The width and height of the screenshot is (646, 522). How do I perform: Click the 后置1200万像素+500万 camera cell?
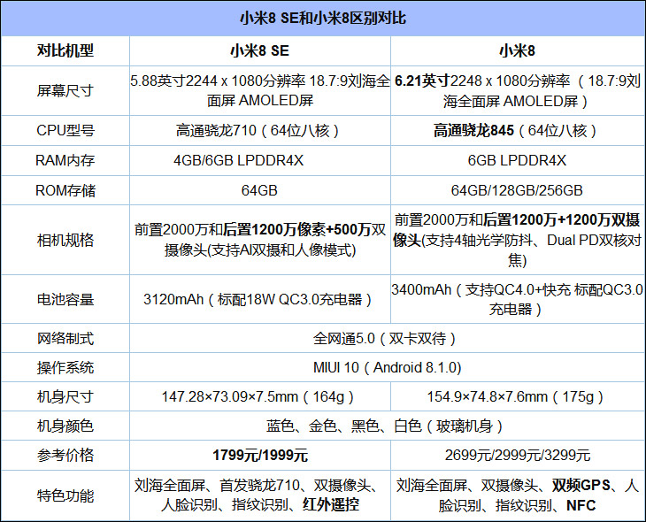260,240
